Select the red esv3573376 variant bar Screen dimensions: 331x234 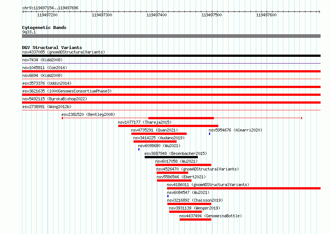point(171,87)
